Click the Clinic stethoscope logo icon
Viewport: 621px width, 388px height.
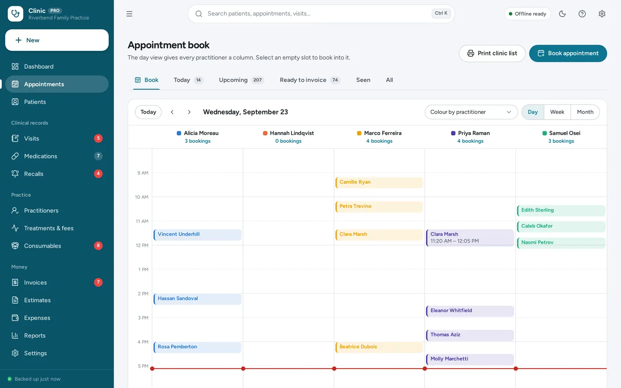16,14
